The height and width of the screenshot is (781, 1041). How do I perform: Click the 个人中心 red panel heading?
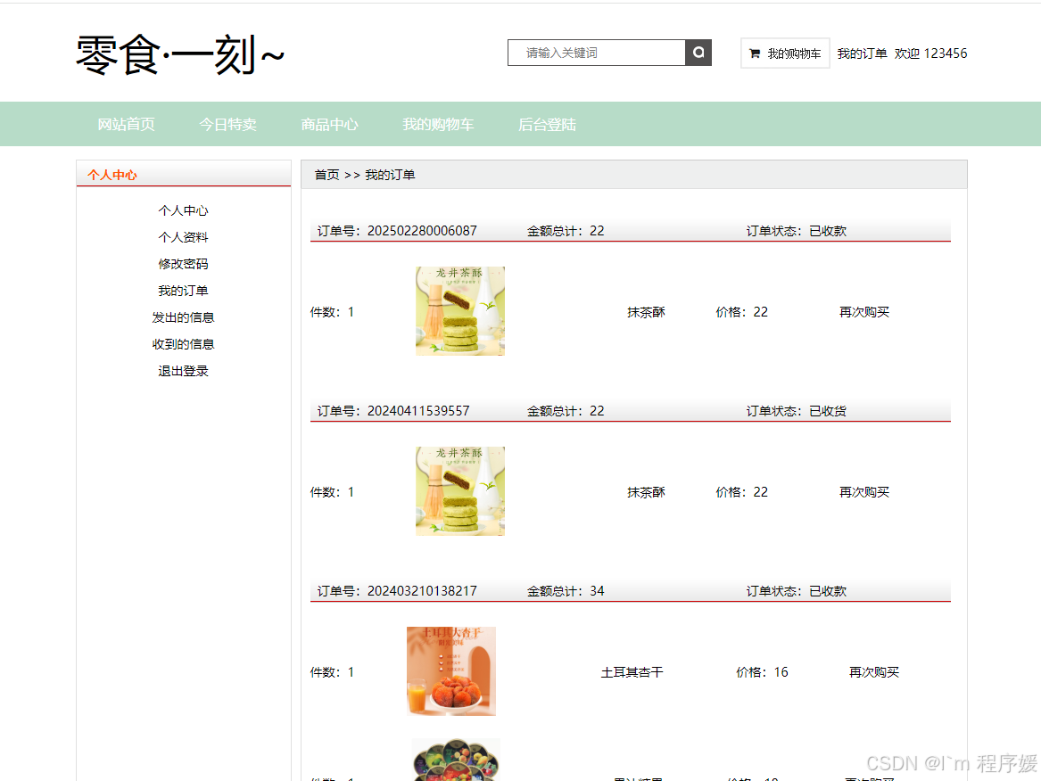(112, 175)
